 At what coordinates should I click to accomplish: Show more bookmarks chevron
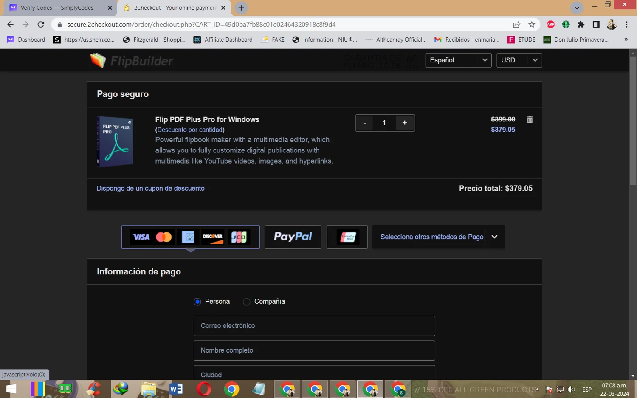coord(626,40)
